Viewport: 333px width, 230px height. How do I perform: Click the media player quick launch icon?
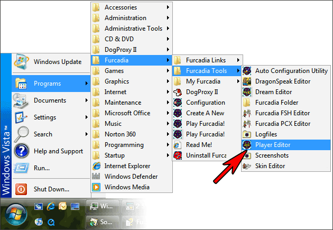(x=39, y=222)
